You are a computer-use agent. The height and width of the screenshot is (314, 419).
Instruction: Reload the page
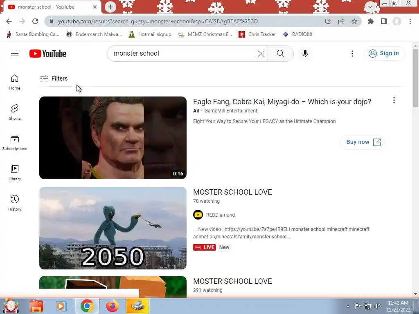click(35, 21)
